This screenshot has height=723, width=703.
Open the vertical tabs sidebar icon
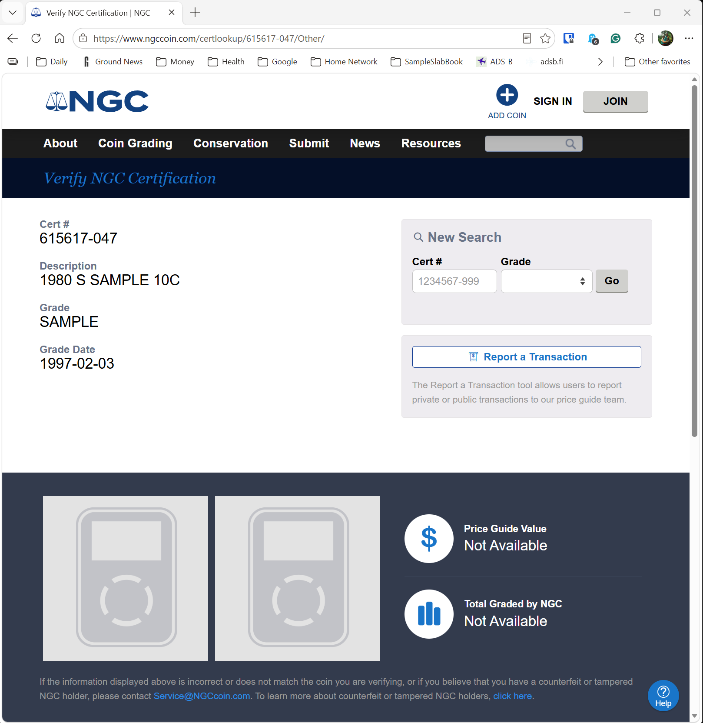[x=13, y=62]
